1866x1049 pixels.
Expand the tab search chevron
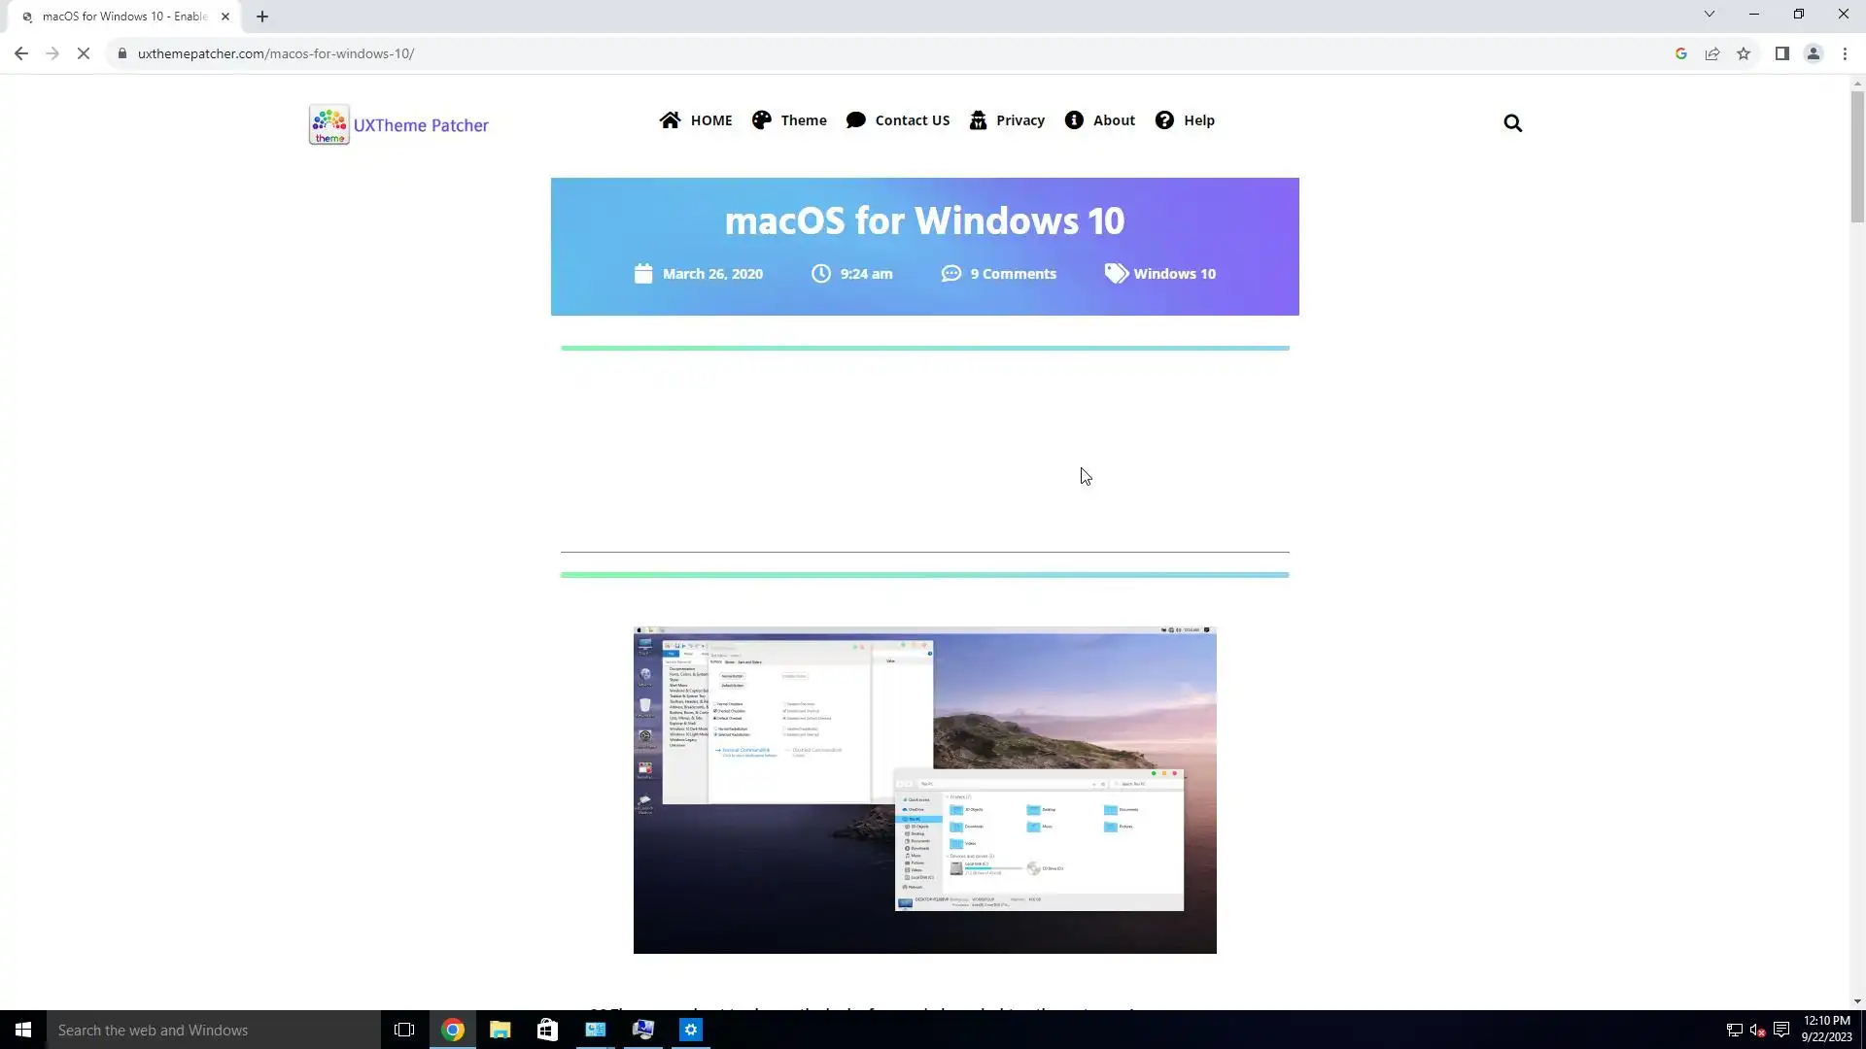point(1709,14)
